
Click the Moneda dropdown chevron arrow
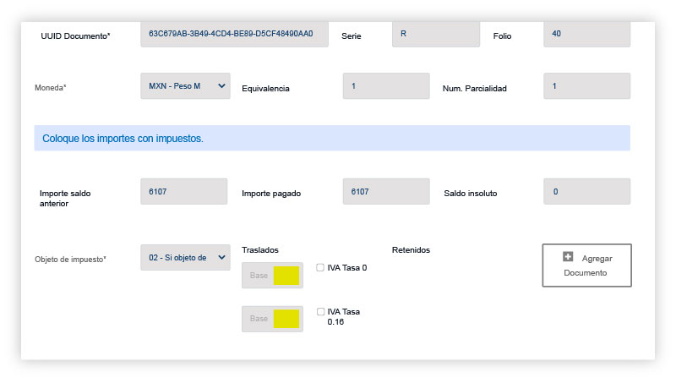(221, 86)
